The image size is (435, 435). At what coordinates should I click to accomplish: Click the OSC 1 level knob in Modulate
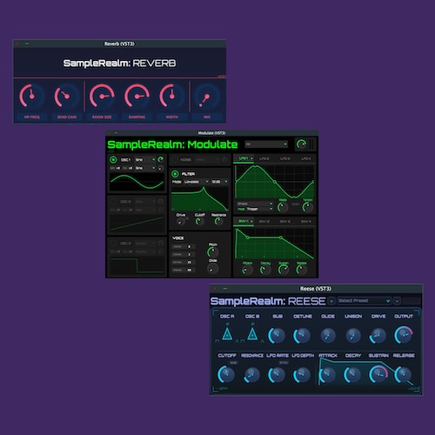tap(161, 159)
